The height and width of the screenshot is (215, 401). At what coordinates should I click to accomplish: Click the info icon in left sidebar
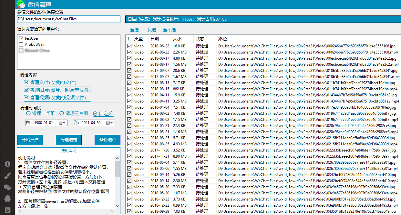coord(7,164)
